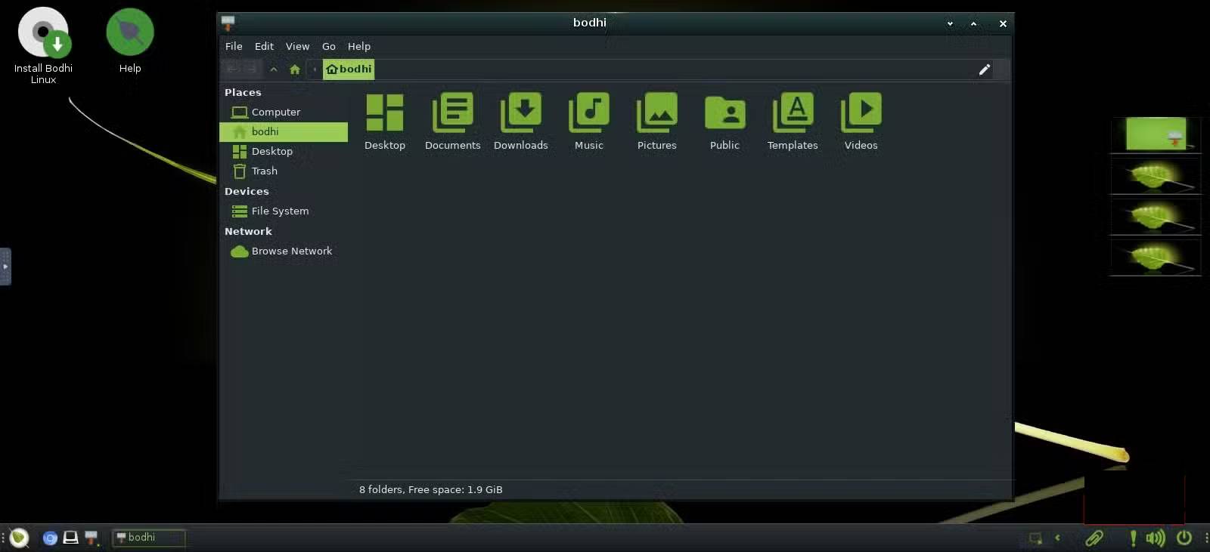Launch terminal from taskbar launcher

tap(70, 538)
